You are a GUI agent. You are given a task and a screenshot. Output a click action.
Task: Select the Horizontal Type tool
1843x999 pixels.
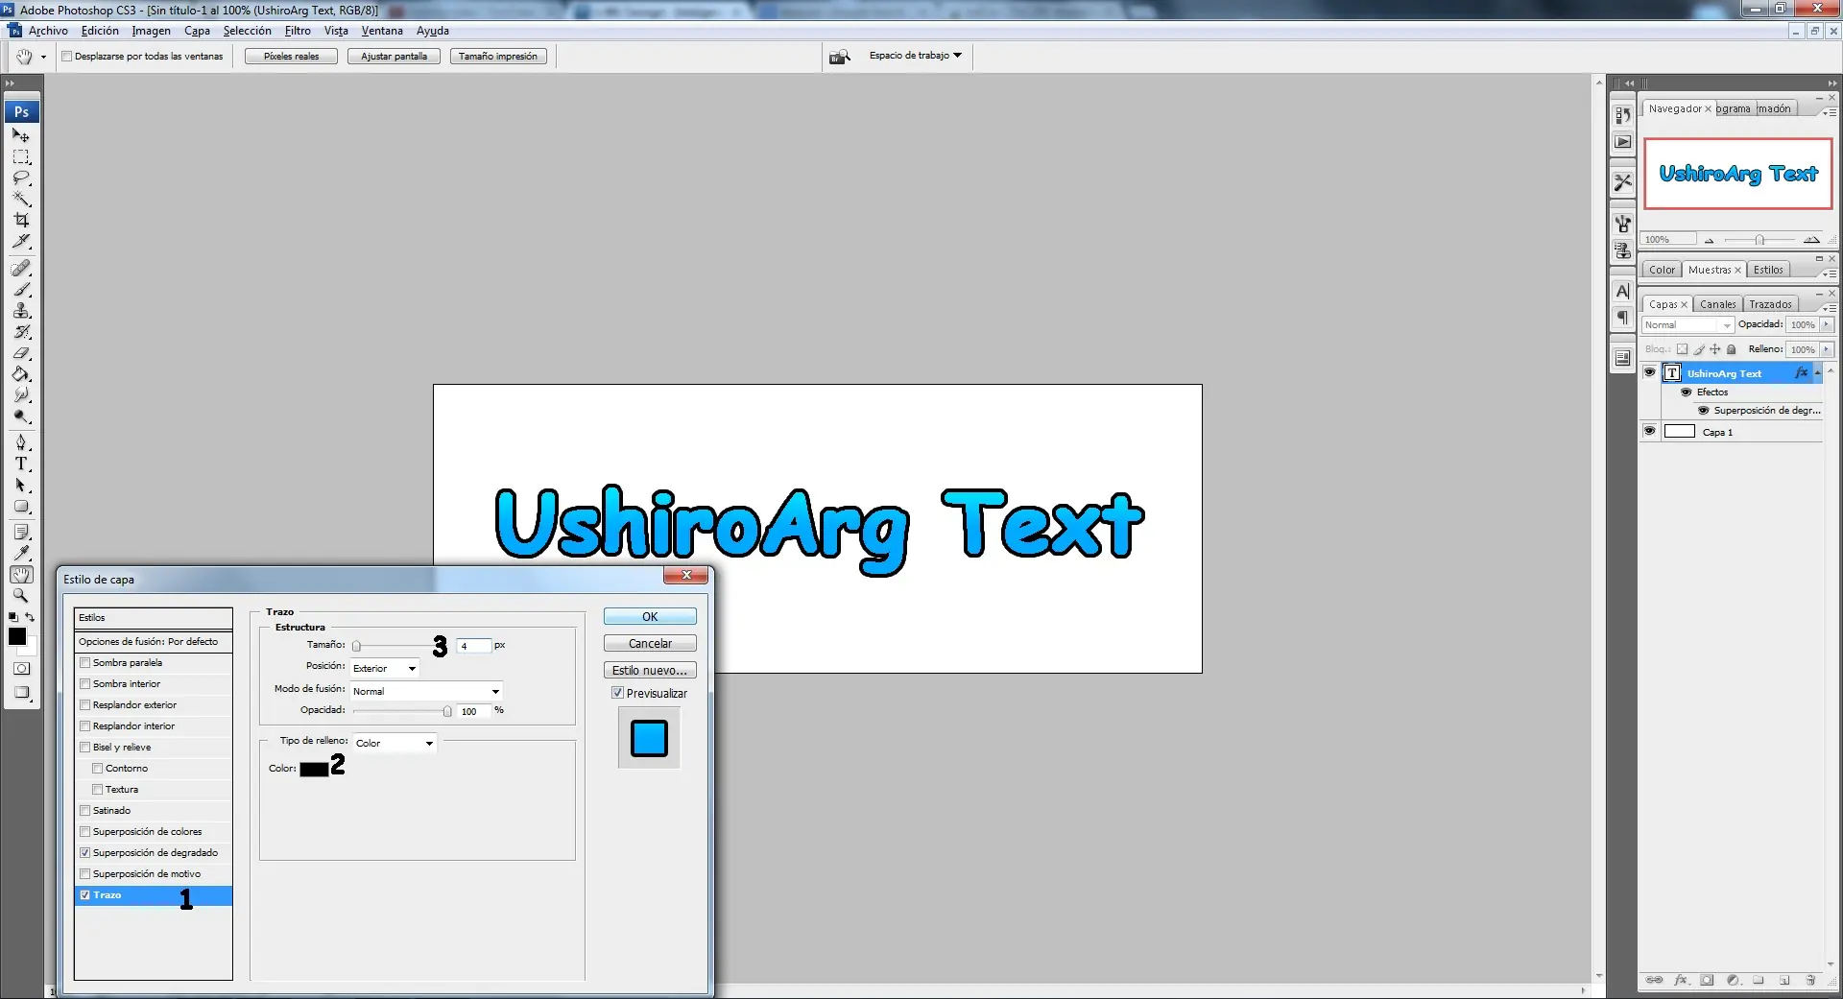21,464
